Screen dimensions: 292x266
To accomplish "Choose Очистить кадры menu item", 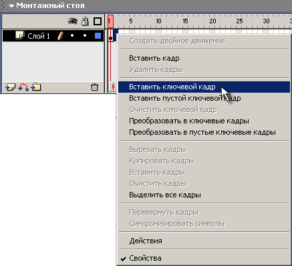I will coord(204,184).
